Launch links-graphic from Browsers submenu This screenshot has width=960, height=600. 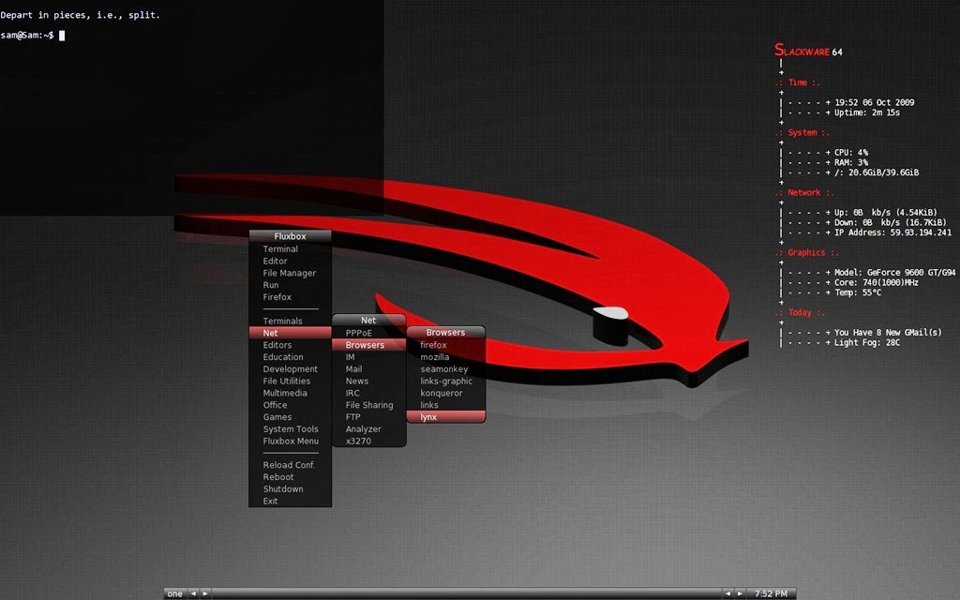446,381
